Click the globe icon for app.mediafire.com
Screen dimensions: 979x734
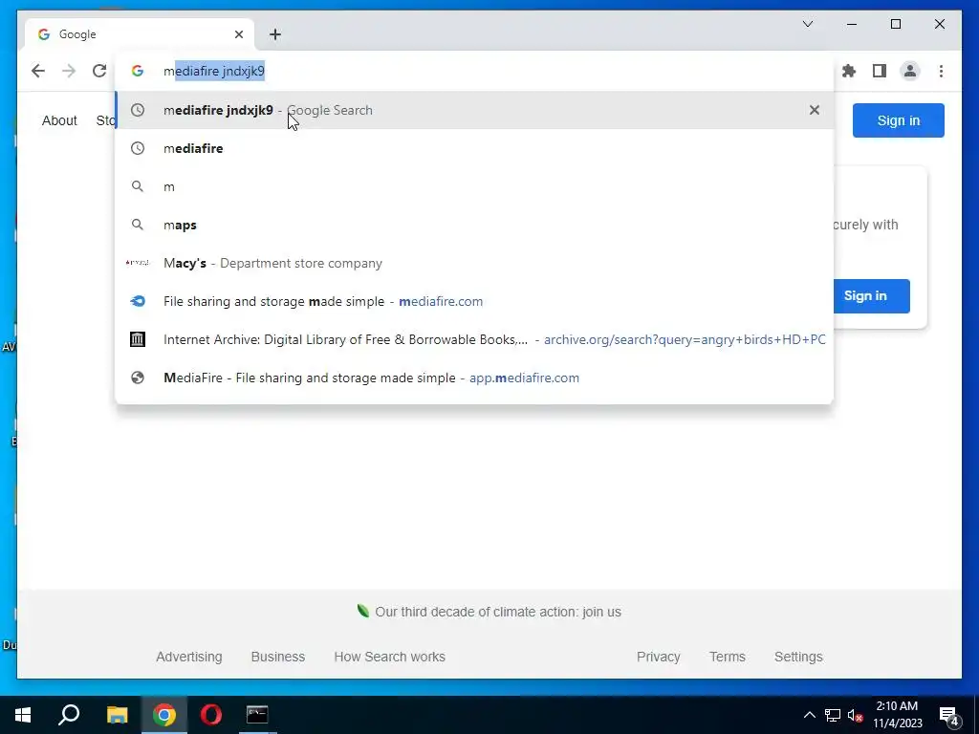point(138,378)
